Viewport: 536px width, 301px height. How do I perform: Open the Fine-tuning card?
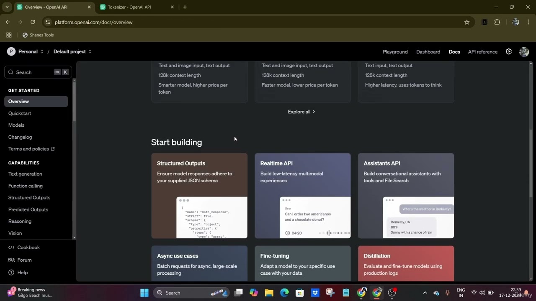303,263
